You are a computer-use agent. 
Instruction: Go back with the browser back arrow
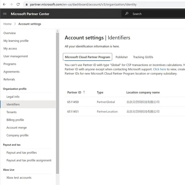point(4,5)
